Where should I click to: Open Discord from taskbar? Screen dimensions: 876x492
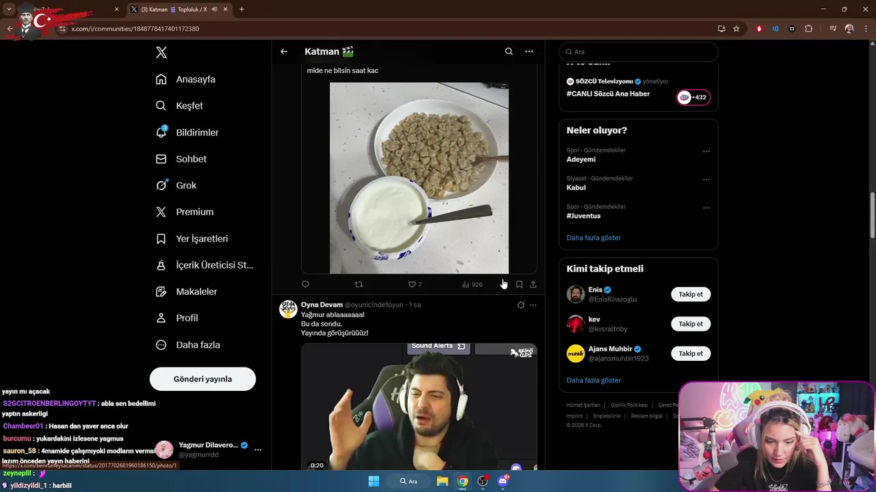[504, 481]
